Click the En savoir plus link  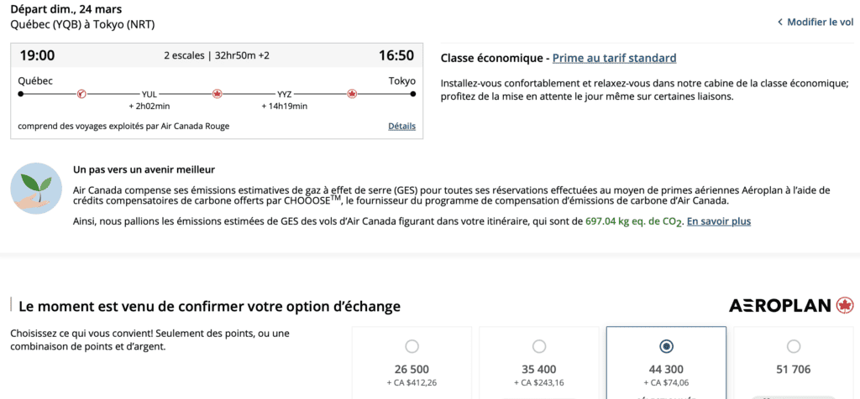719,221
